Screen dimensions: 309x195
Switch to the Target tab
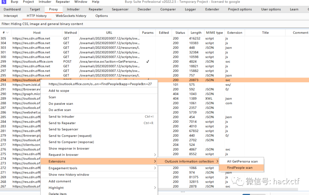pyautogui.click(x=35, y=9)
